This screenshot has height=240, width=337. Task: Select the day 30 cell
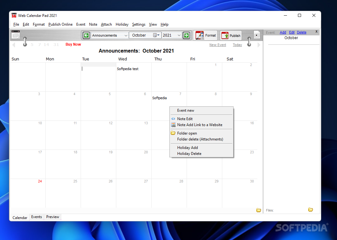click(x=240, y=193)
